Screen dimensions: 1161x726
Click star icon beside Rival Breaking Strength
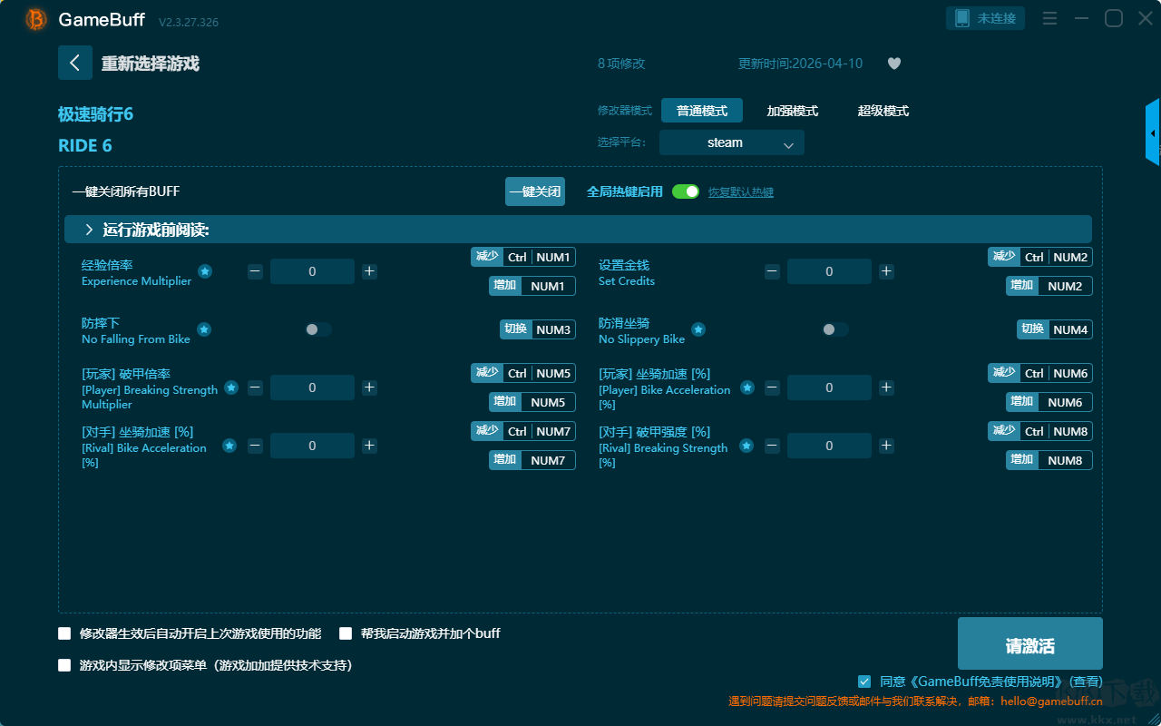(746, 446)
